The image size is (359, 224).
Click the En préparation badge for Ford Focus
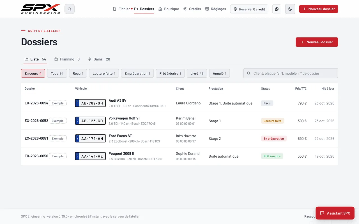coord(274,138)
